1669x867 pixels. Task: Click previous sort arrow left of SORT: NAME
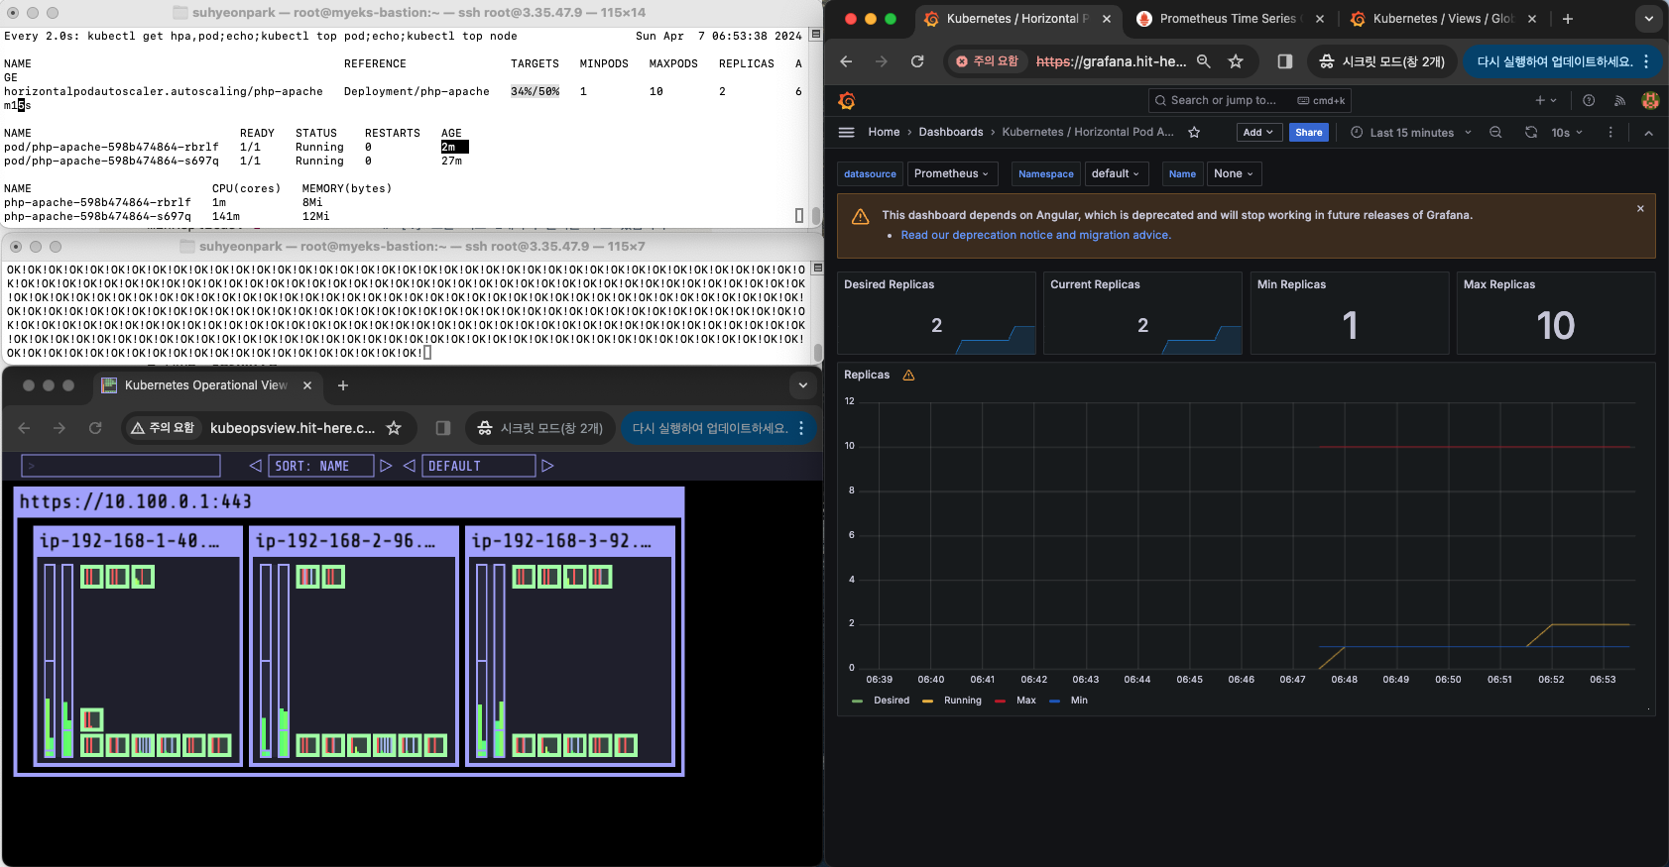tap(255, 466)
